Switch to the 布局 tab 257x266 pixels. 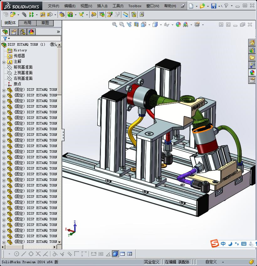pyautogui.click(x=27, y=23)
